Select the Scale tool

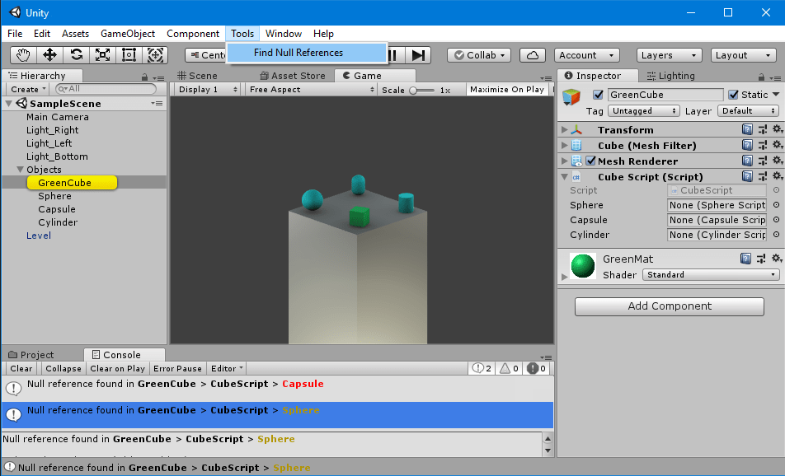coord(103,55)
